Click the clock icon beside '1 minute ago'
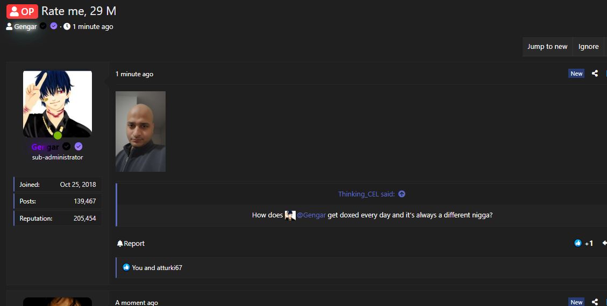This screenshot has width=607, height=306. [67, 26]
